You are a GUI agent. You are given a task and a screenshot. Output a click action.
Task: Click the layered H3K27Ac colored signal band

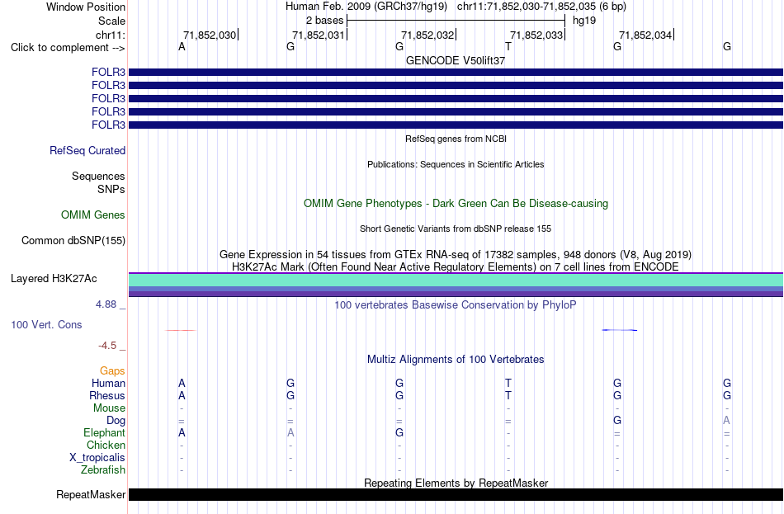(456, 285)
